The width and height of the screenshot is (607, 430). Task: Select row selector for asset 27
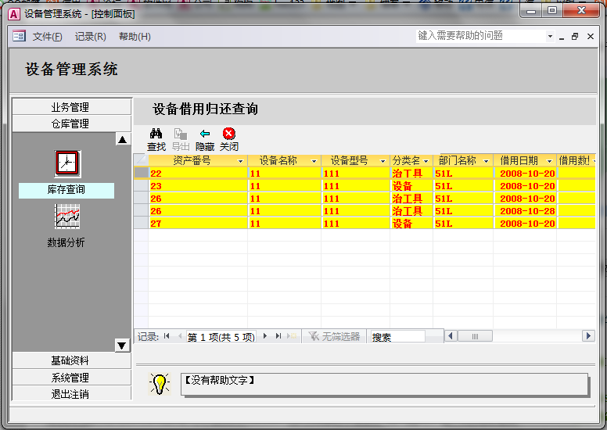click(x=142, y=224)
